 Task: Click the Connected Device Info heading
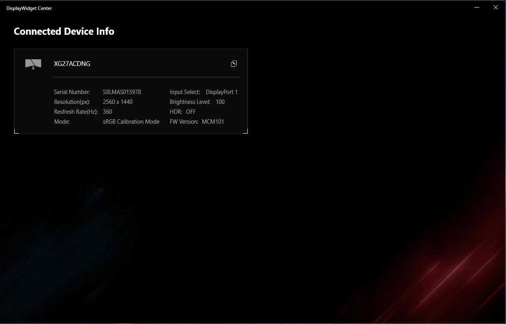pyautogui.click(x=64, y=32)
